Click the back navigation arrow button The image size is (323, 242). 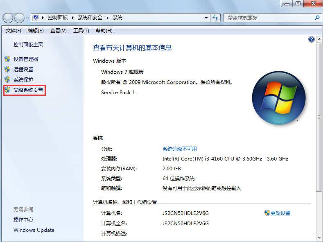coord(8,18)
